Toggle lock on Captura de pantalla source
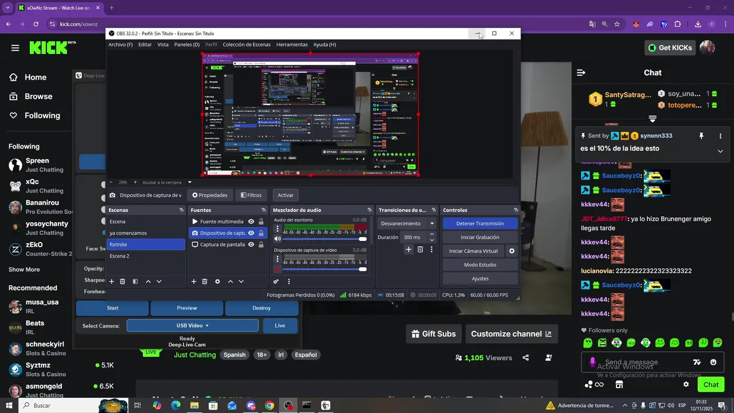 click(261, 244)
